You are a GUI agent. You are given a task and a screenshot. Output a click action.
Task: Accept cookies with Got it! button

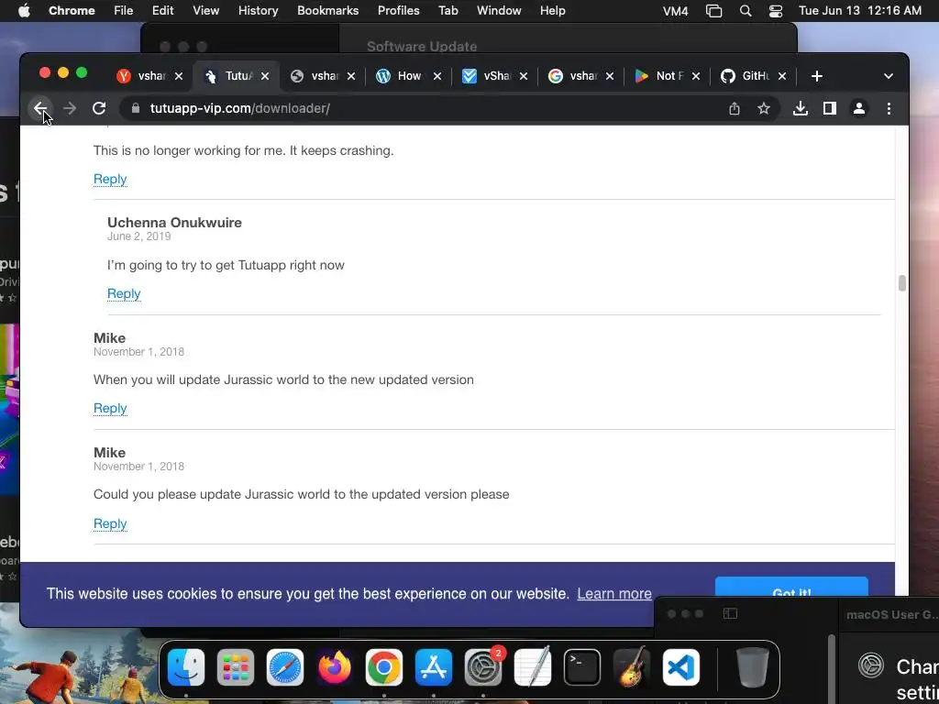(791, 587)
